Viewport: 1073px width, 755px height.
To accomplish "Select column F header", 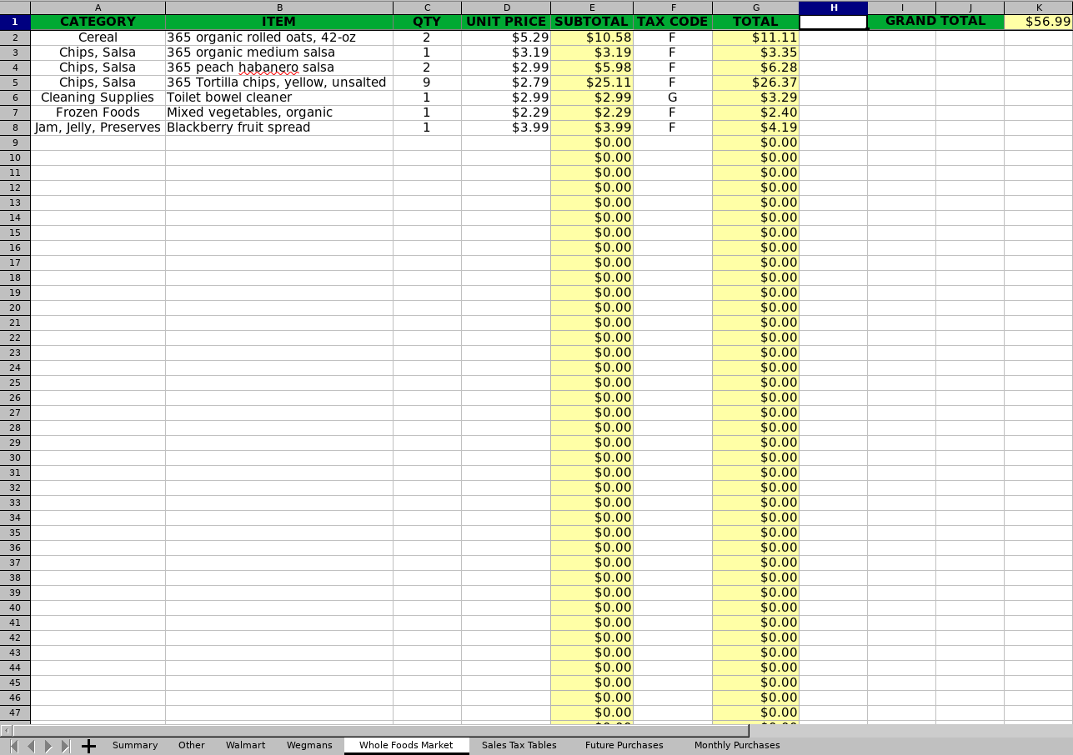I will pos(673,7).
